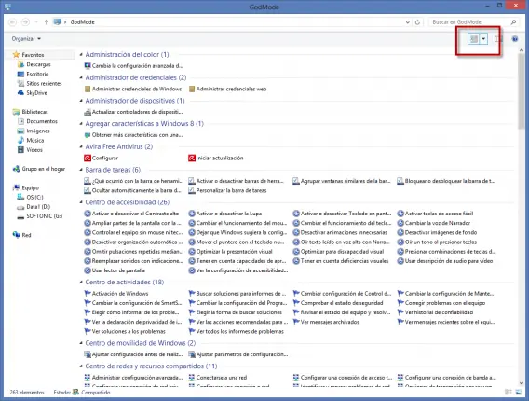529x401 pixels.
Task: Open Actualizar controladores de dispositivo item
Action: tap(133, 112)
